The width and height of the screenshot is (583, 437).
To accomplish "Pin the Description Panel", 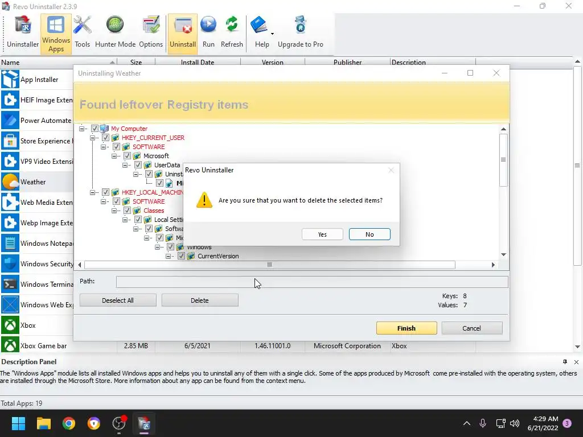I will coord(565,362).
